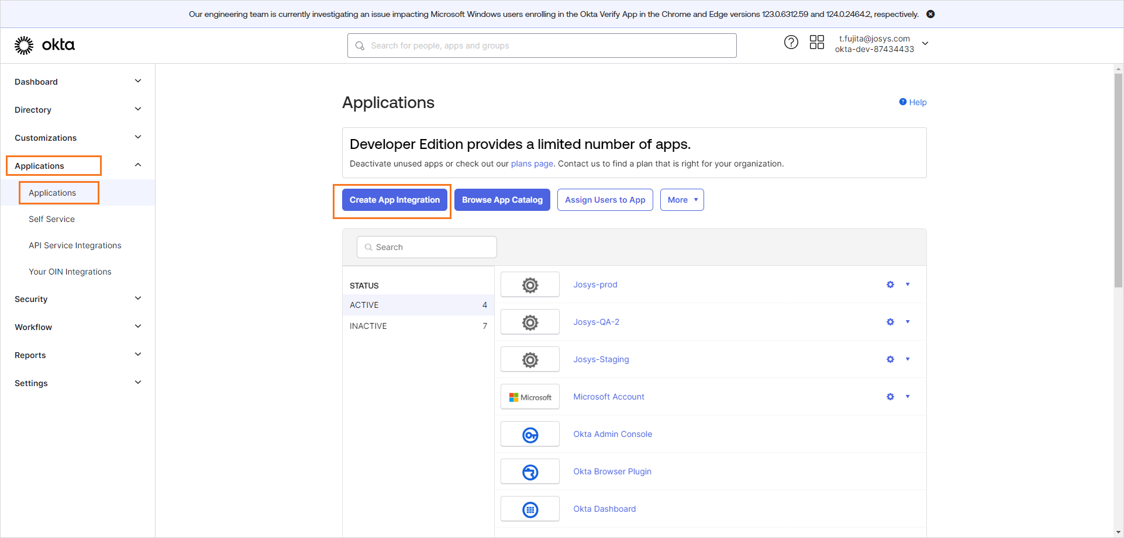The height and width of the screenshot is (538, 1124).
Task: Click the page vertical scrollbar
Action: (x=1118, y=180)
